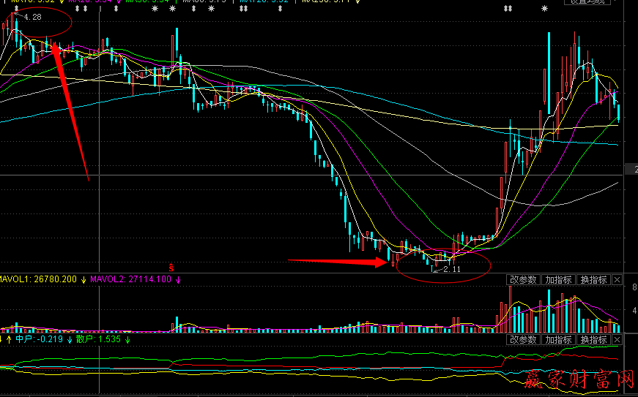Click the MAVOL1 26780.200 label
638x397 pixels.
pos(40,279)
